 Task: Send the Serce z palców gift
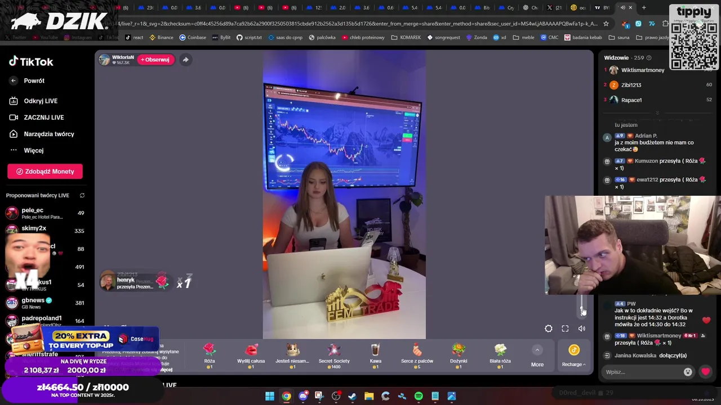pos(417,356)
